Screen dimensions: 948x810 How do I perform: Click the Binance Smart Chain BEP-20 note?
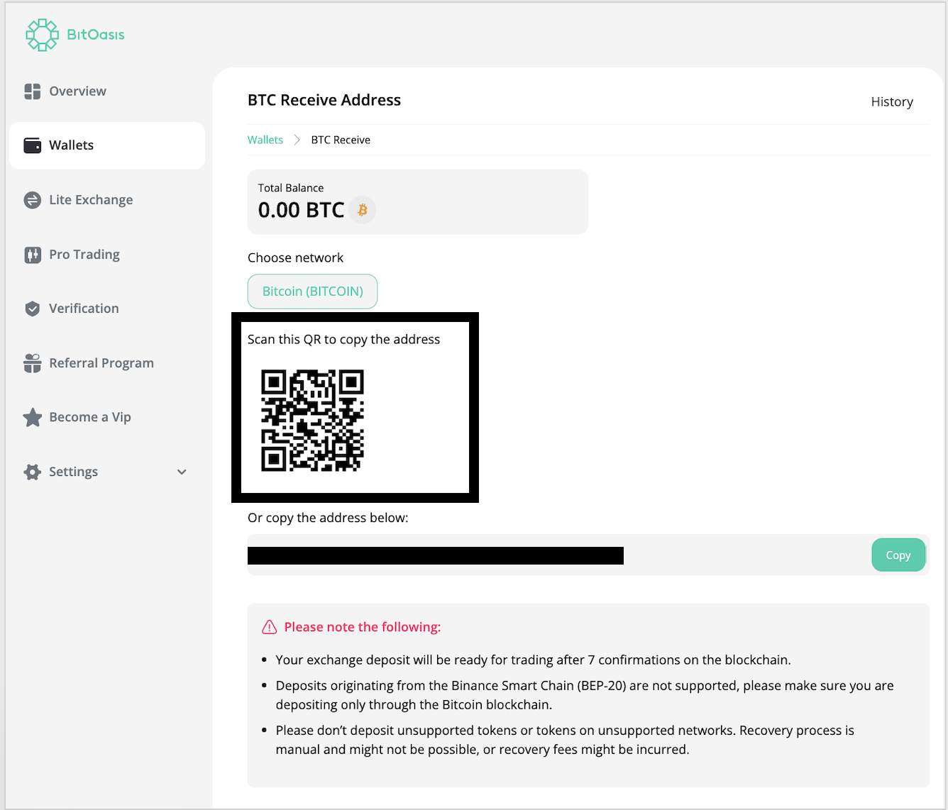(x=585, y=695)
